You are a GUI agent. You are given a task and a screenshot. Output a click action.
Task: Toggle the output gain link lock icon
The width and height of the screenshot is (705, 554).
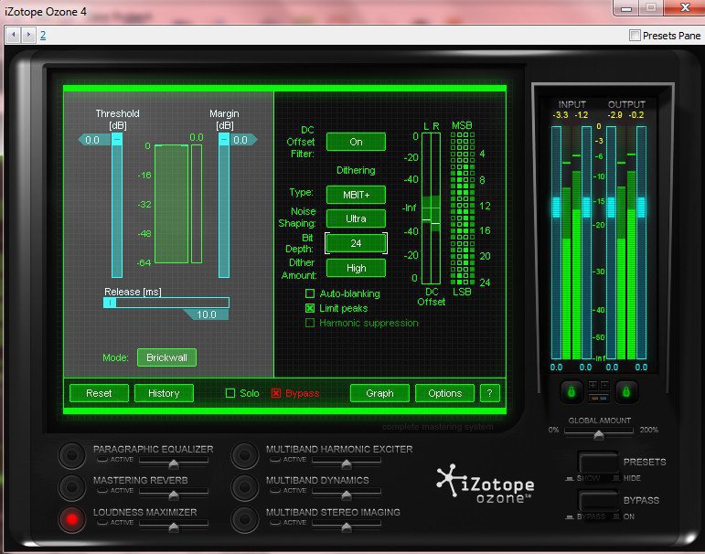click(x=625, y=391)
